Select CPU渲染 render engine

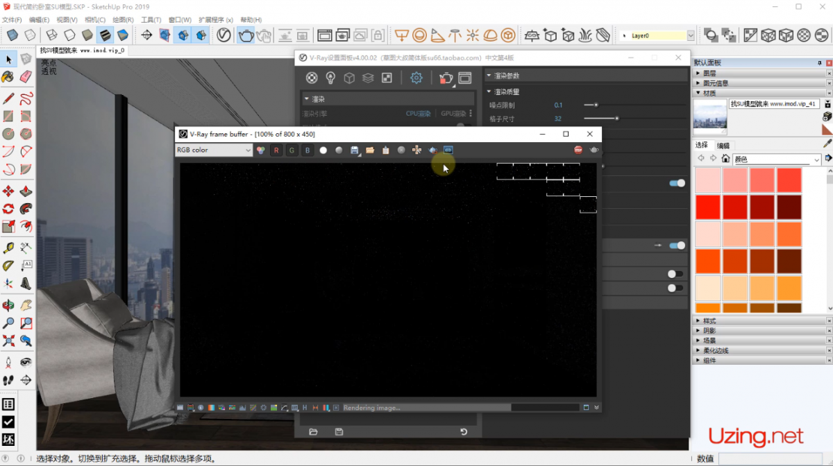(418, 114)
